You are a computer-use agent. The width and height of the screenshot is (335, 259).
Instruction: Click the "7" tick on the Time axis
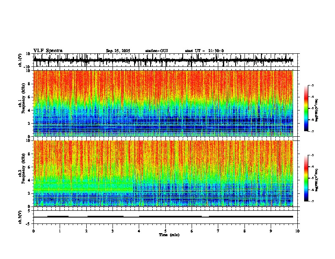pyautogui.click(x=218, y=231)
